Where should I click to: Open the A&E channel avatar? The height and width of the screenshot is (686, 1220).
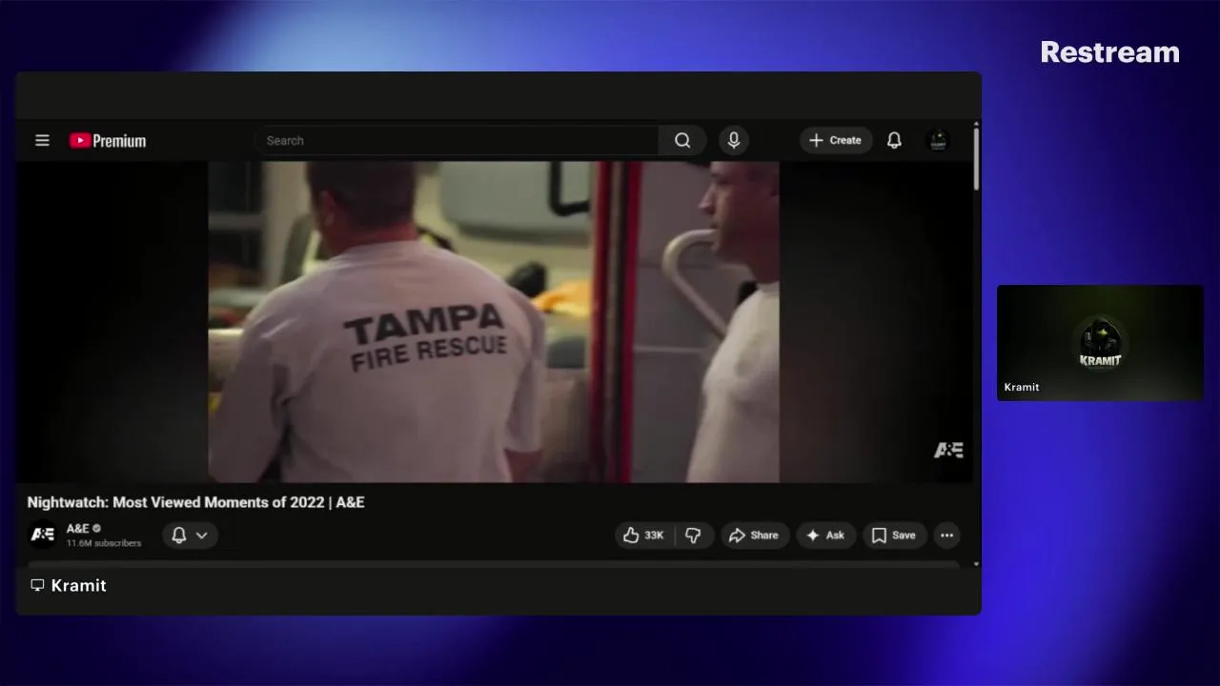pos(43,535)
